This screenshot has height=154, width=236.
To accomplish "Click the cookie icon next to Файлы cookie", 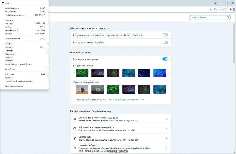I will click(75, 129).
